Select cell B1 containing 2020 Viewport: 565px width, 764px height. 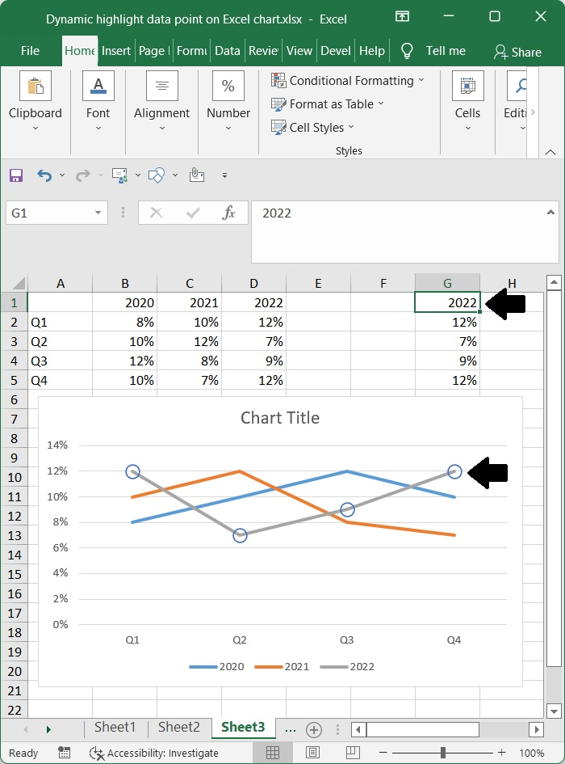(124, 302)
